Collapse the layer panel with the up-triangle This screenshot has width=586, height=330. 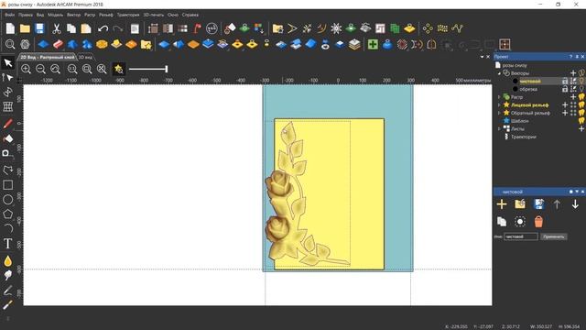(582, 192)
